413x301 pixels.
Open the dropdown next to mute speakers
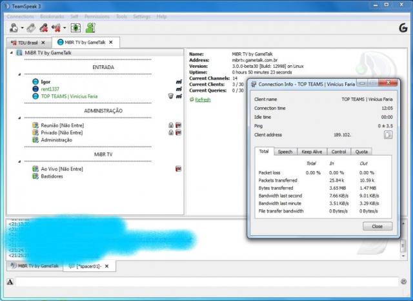click(65, 28)
